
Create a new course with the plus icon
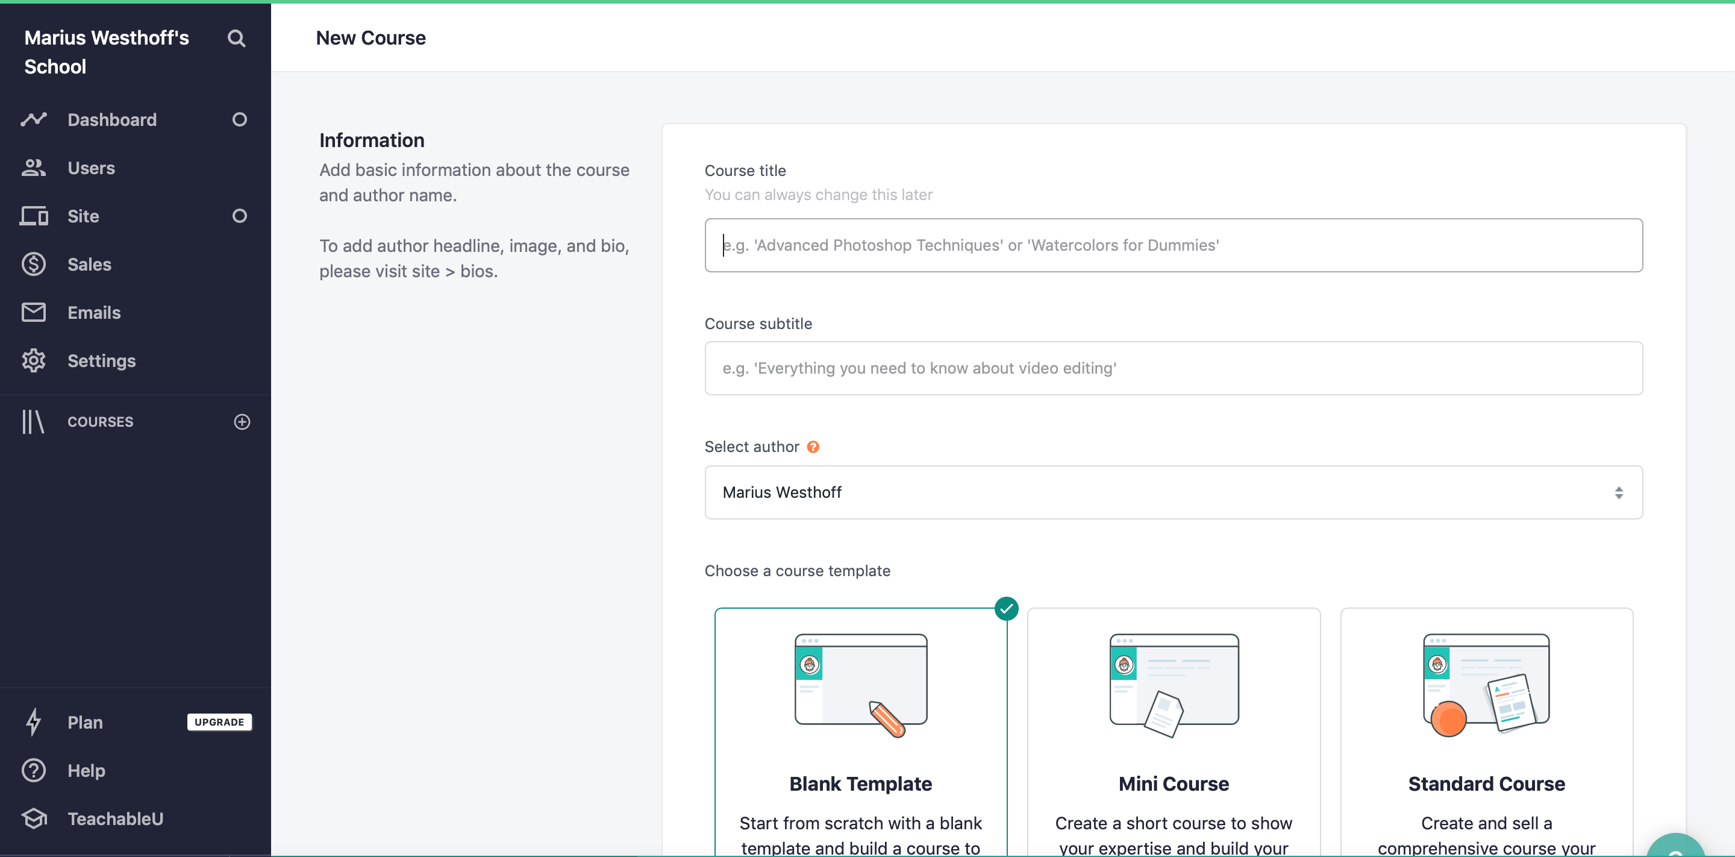click(241, 422)
